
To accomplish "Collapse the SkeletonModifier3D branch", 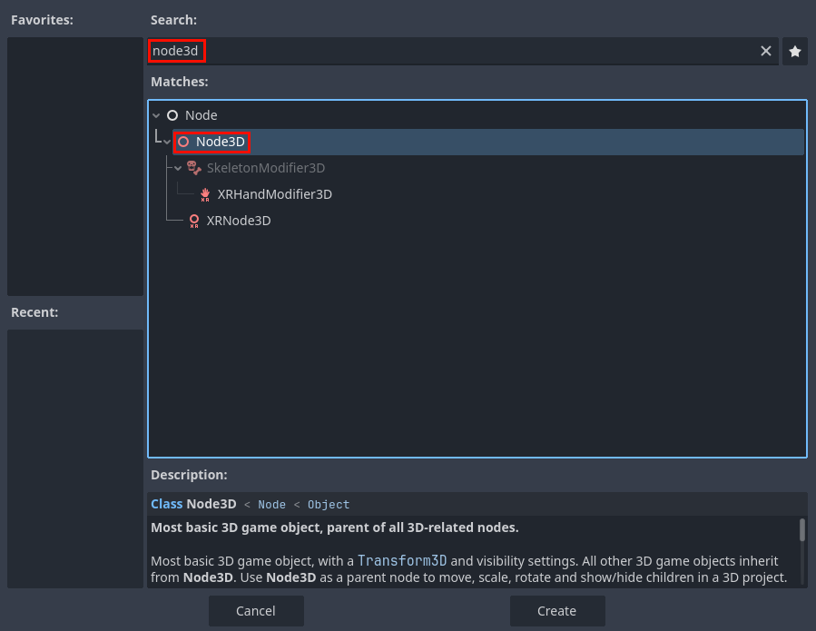I will (x=178, y=168).
